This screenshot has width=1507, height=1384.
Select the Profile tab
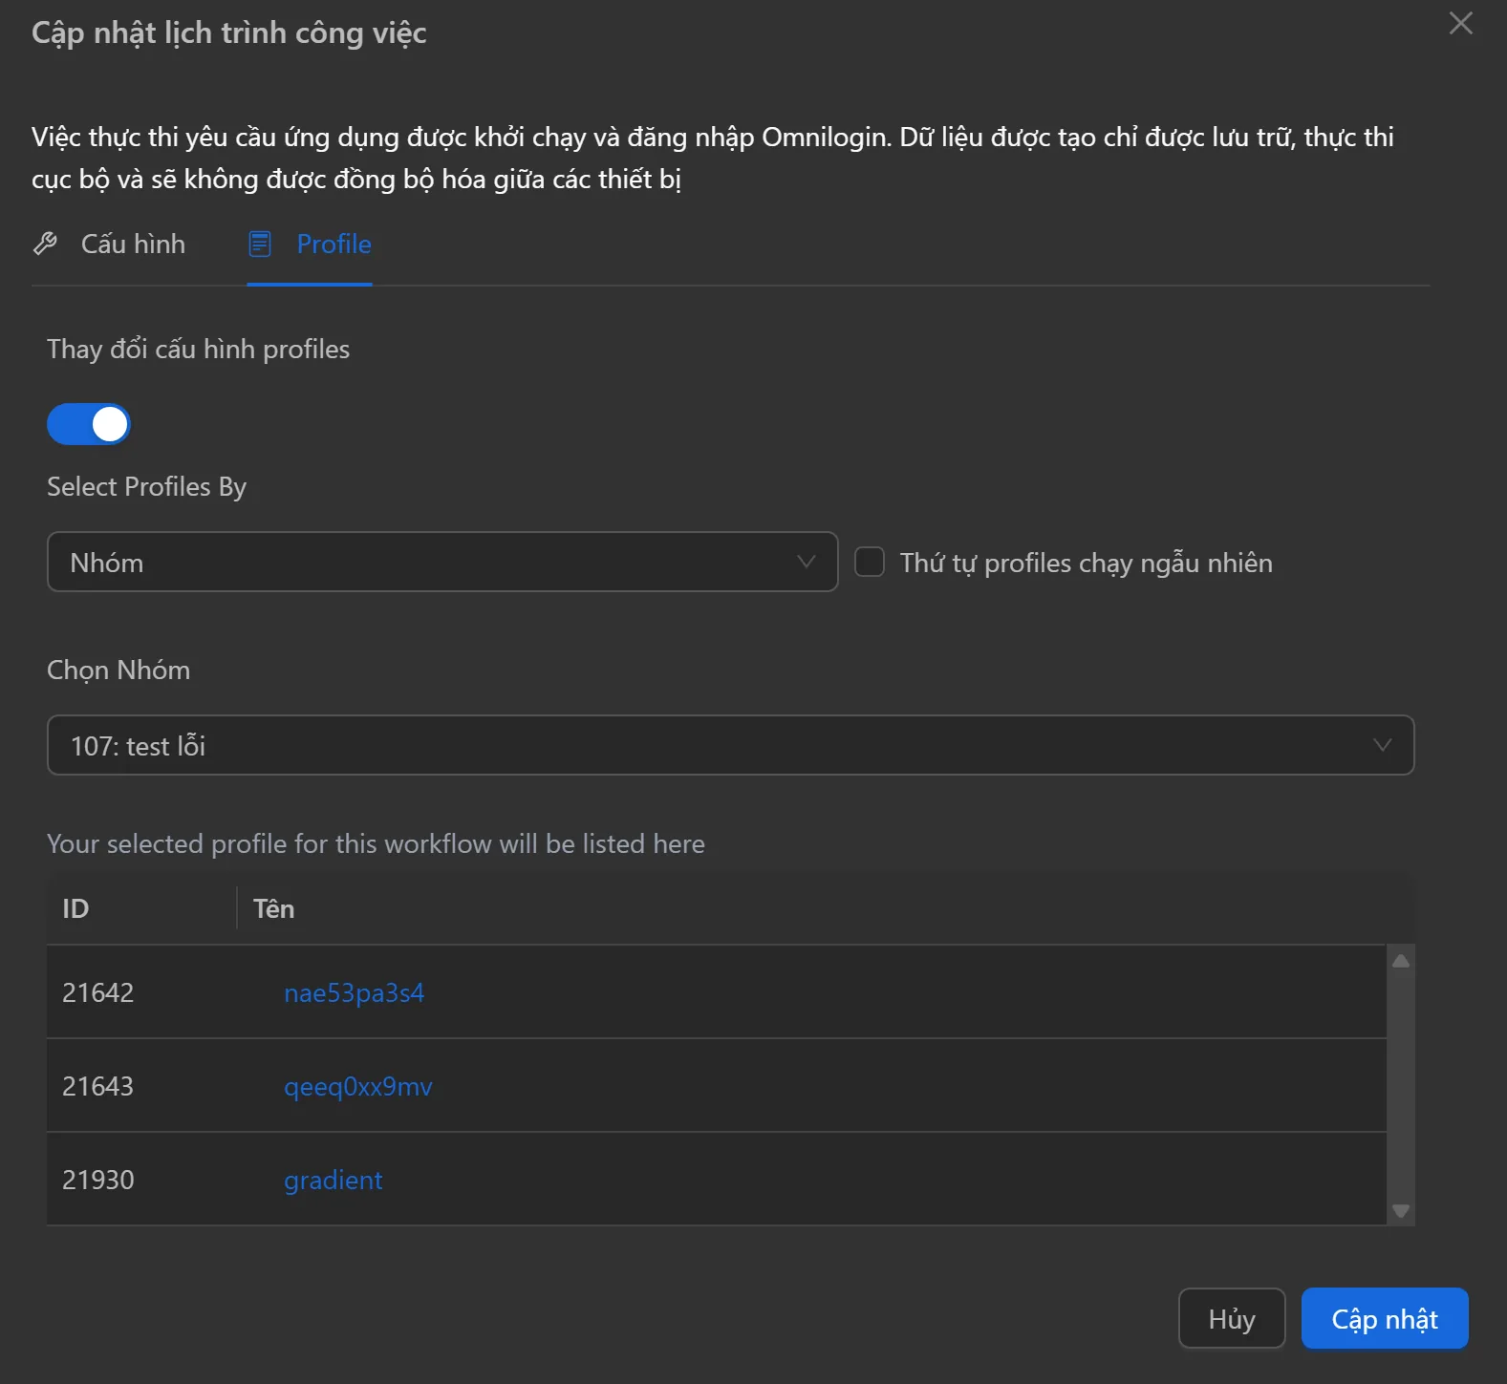point(334,245)
